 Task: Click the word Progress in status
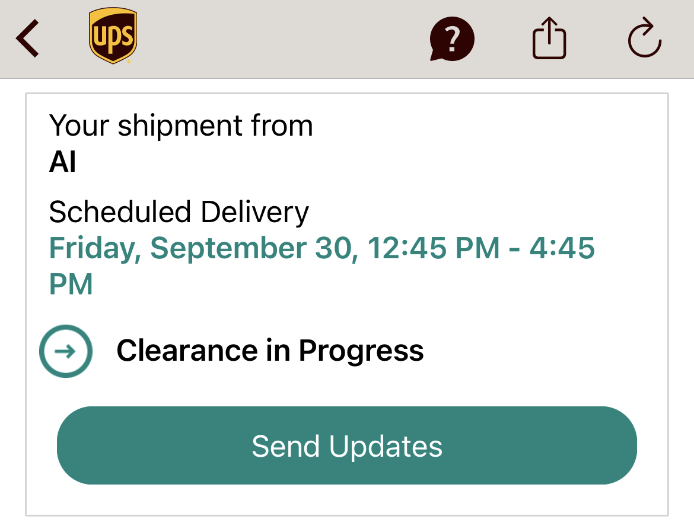(361, 351)
